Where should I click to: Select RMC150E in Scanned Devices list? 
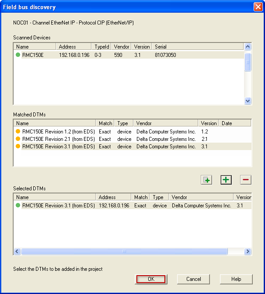point(129,55)
